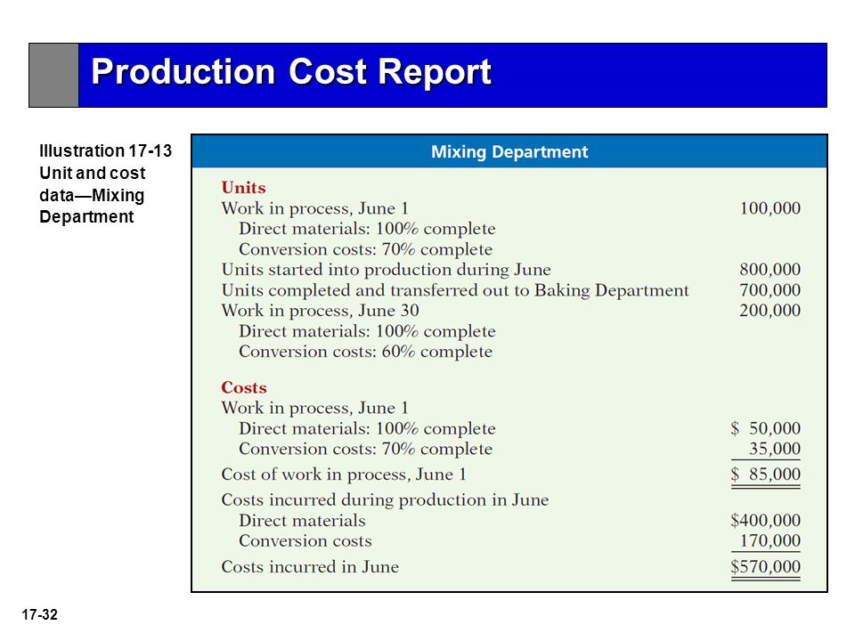Click the $ 50,000 direct materials cost

coord(766,428)
